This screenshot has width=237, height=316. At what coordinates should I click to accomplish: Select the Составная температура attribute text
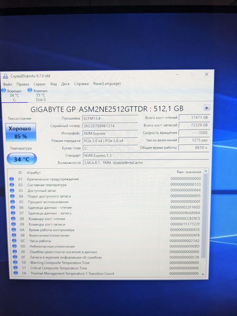coord(47,185)
